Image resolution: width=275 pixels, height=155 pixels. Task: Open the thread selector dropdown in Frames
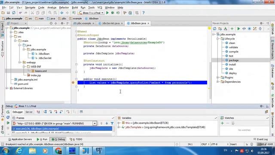(95, 124)
